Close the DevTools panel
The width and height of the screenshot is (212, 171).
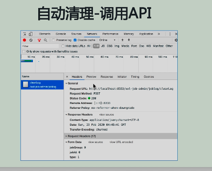(x=176, y=34)
